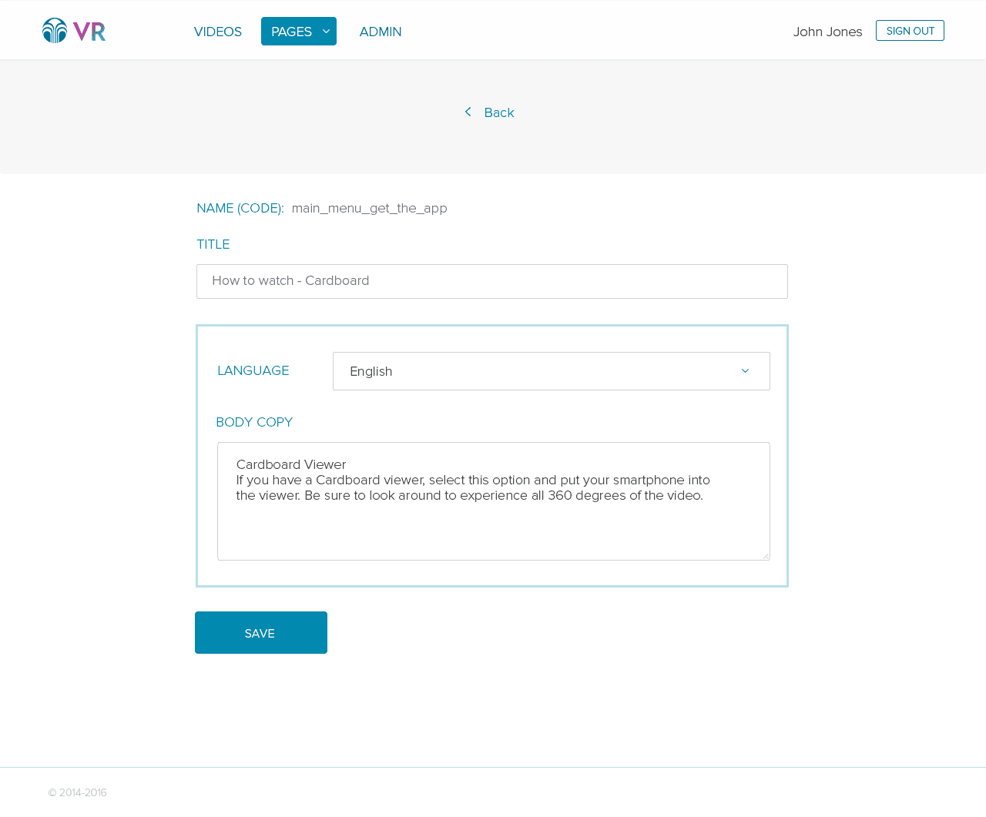Click the fountain logo icon
The width and height of the screenshot is (986, 817).
pos(55,31)
